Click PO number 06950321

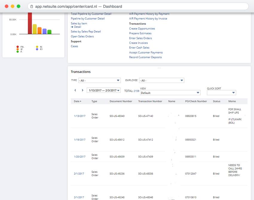[191, 140]
